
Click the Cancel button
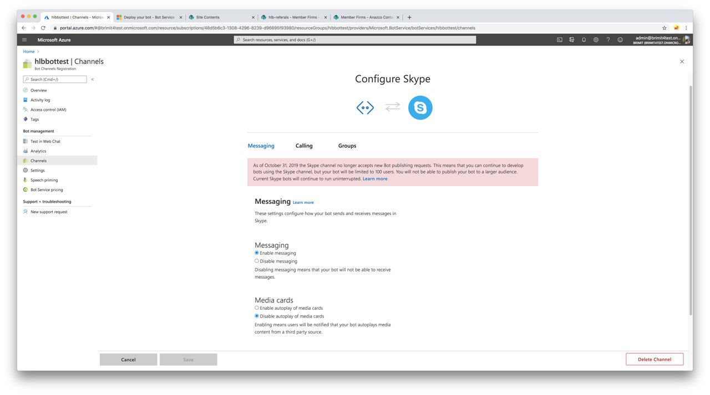pyautogui.click(x=128, y=360)
